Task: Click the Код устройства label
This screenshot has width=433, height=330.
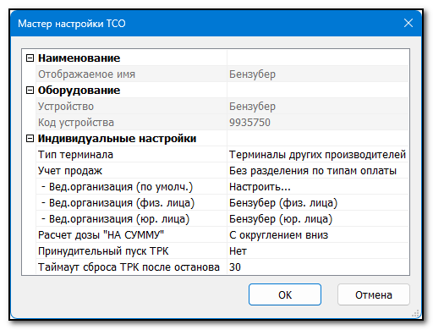Action: pyautogui.click(x=76, y=123)
